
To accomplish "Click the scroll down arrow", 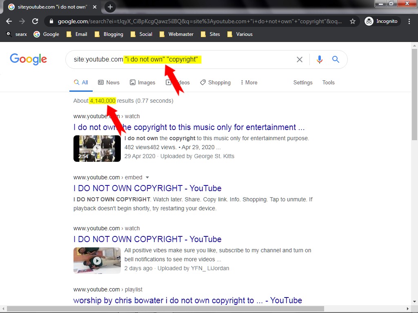I will [x=414, y=302].
